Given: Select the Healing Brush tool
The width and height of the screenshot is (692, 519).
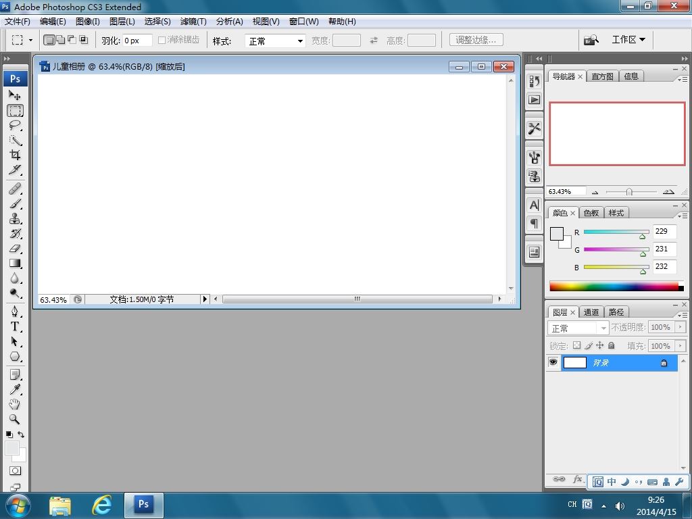Looking at the screenshot, I should pyautogui.click(x=15, y=189).
